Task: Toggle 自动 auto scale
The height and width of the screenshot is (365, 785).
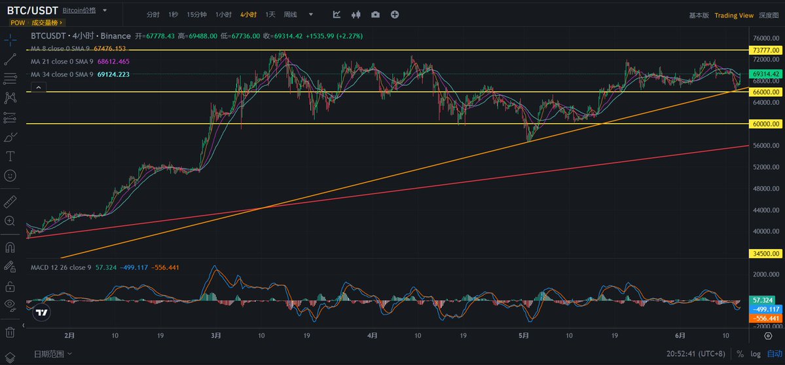Action: click(x=774, y=353)
